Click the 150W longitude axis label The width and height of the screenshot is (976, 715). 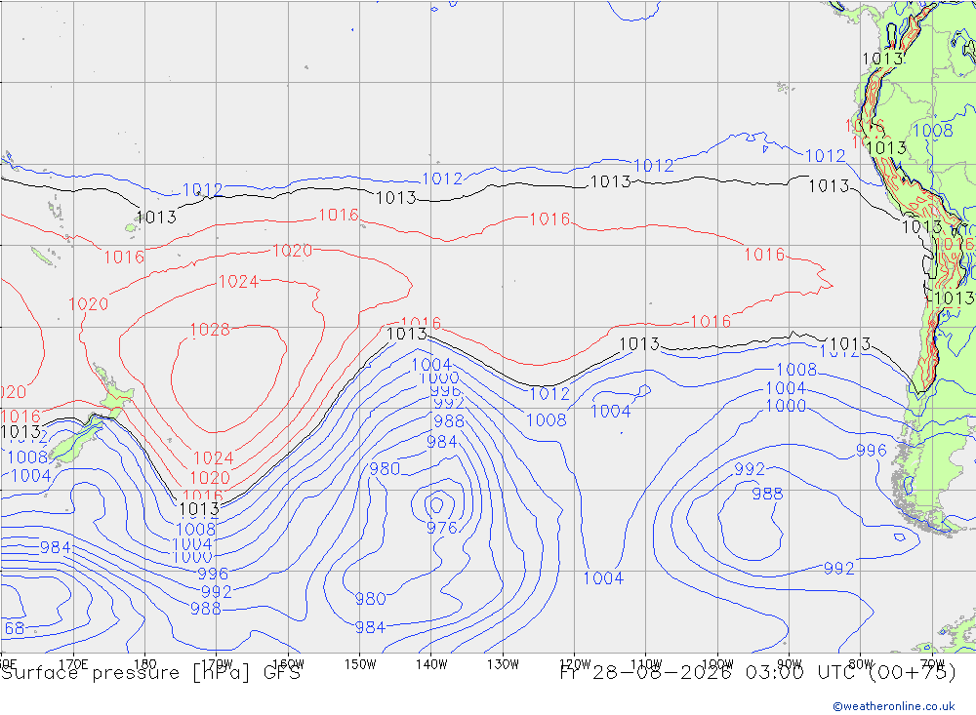coord(360,664)
